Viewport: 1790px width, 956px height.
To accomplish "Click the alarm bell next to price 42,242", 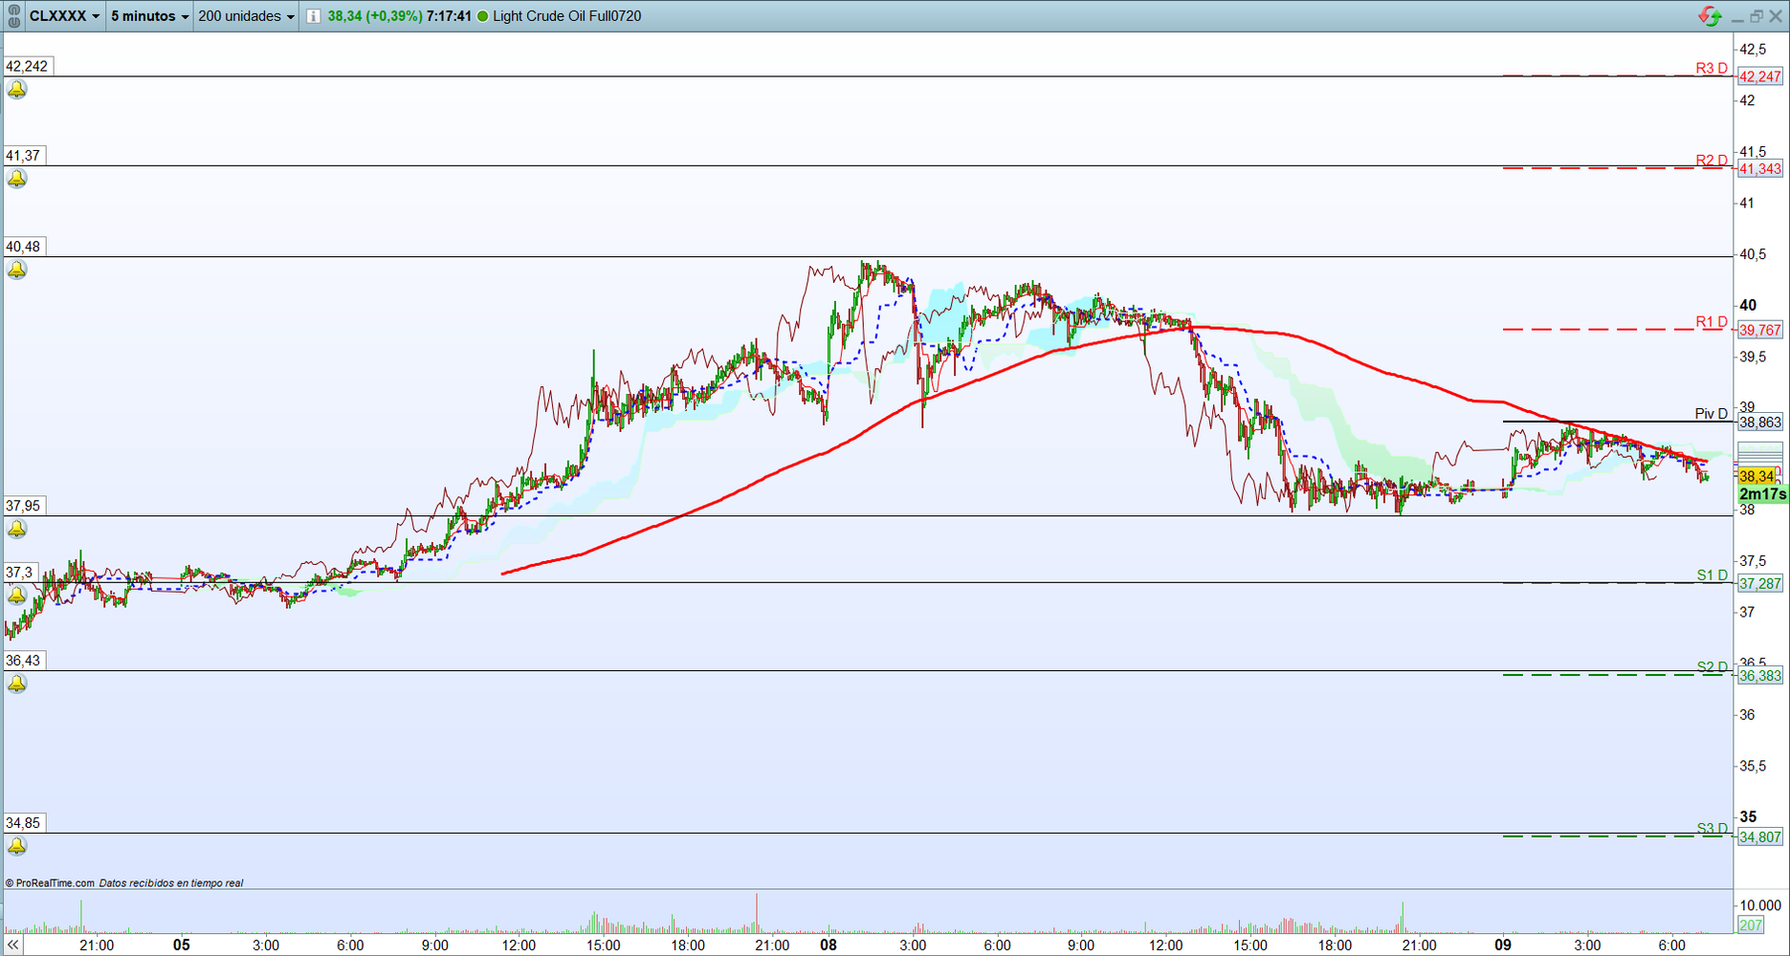I will 15,88.
